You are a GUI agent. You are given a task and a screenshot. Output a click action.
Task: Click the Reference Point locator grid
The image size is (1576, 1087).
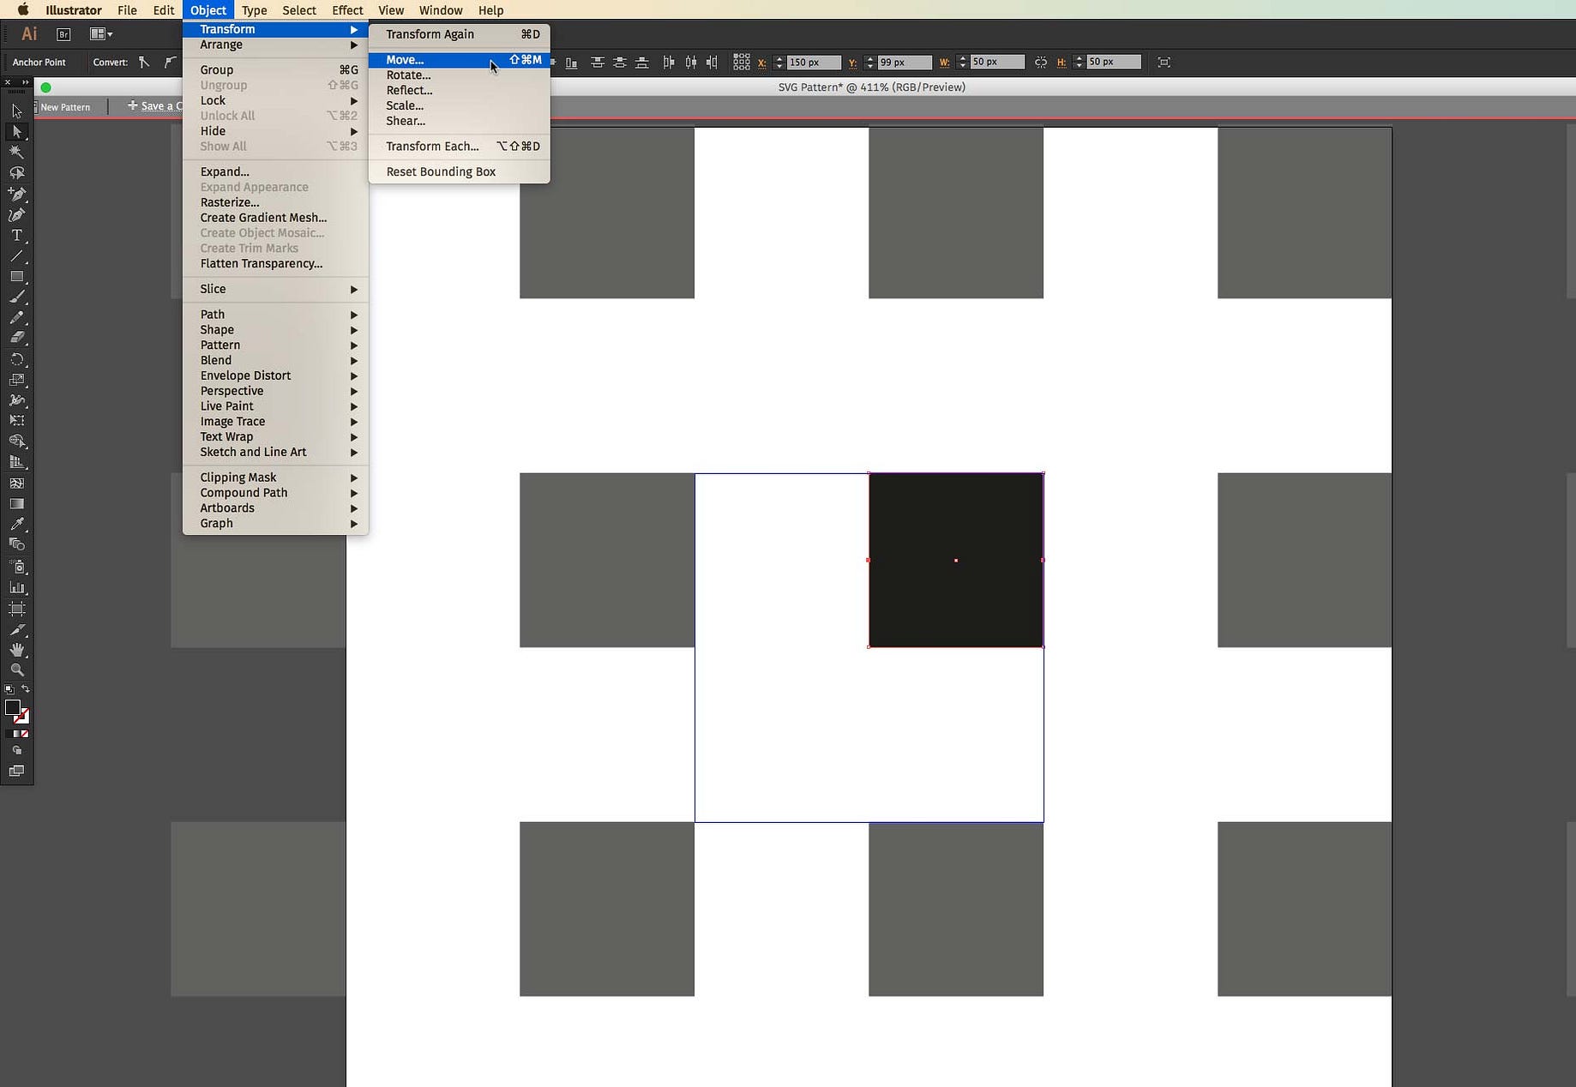[741, 63]
